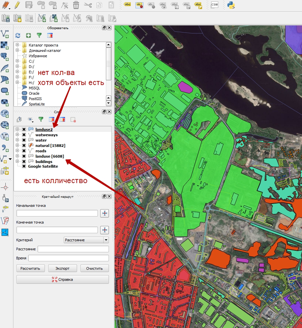Click the filter legend icon in layers panel

pos(41,119)
